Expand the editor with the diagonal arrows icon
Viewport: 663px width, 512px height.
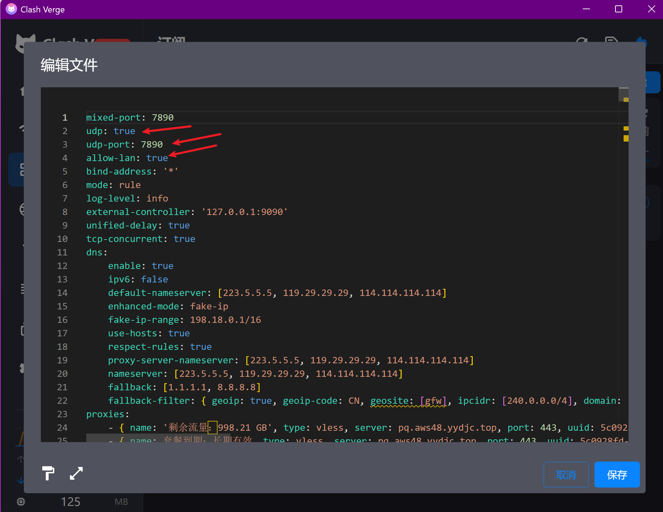(x=76, y=473)
